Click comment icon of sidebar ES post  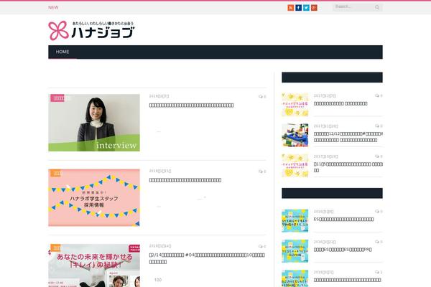[x=379, y=211]
